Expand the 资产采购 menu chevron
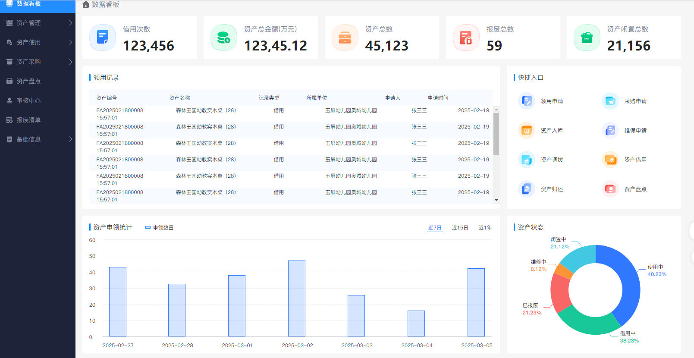 pyautogui.click(x=71, y=62)
